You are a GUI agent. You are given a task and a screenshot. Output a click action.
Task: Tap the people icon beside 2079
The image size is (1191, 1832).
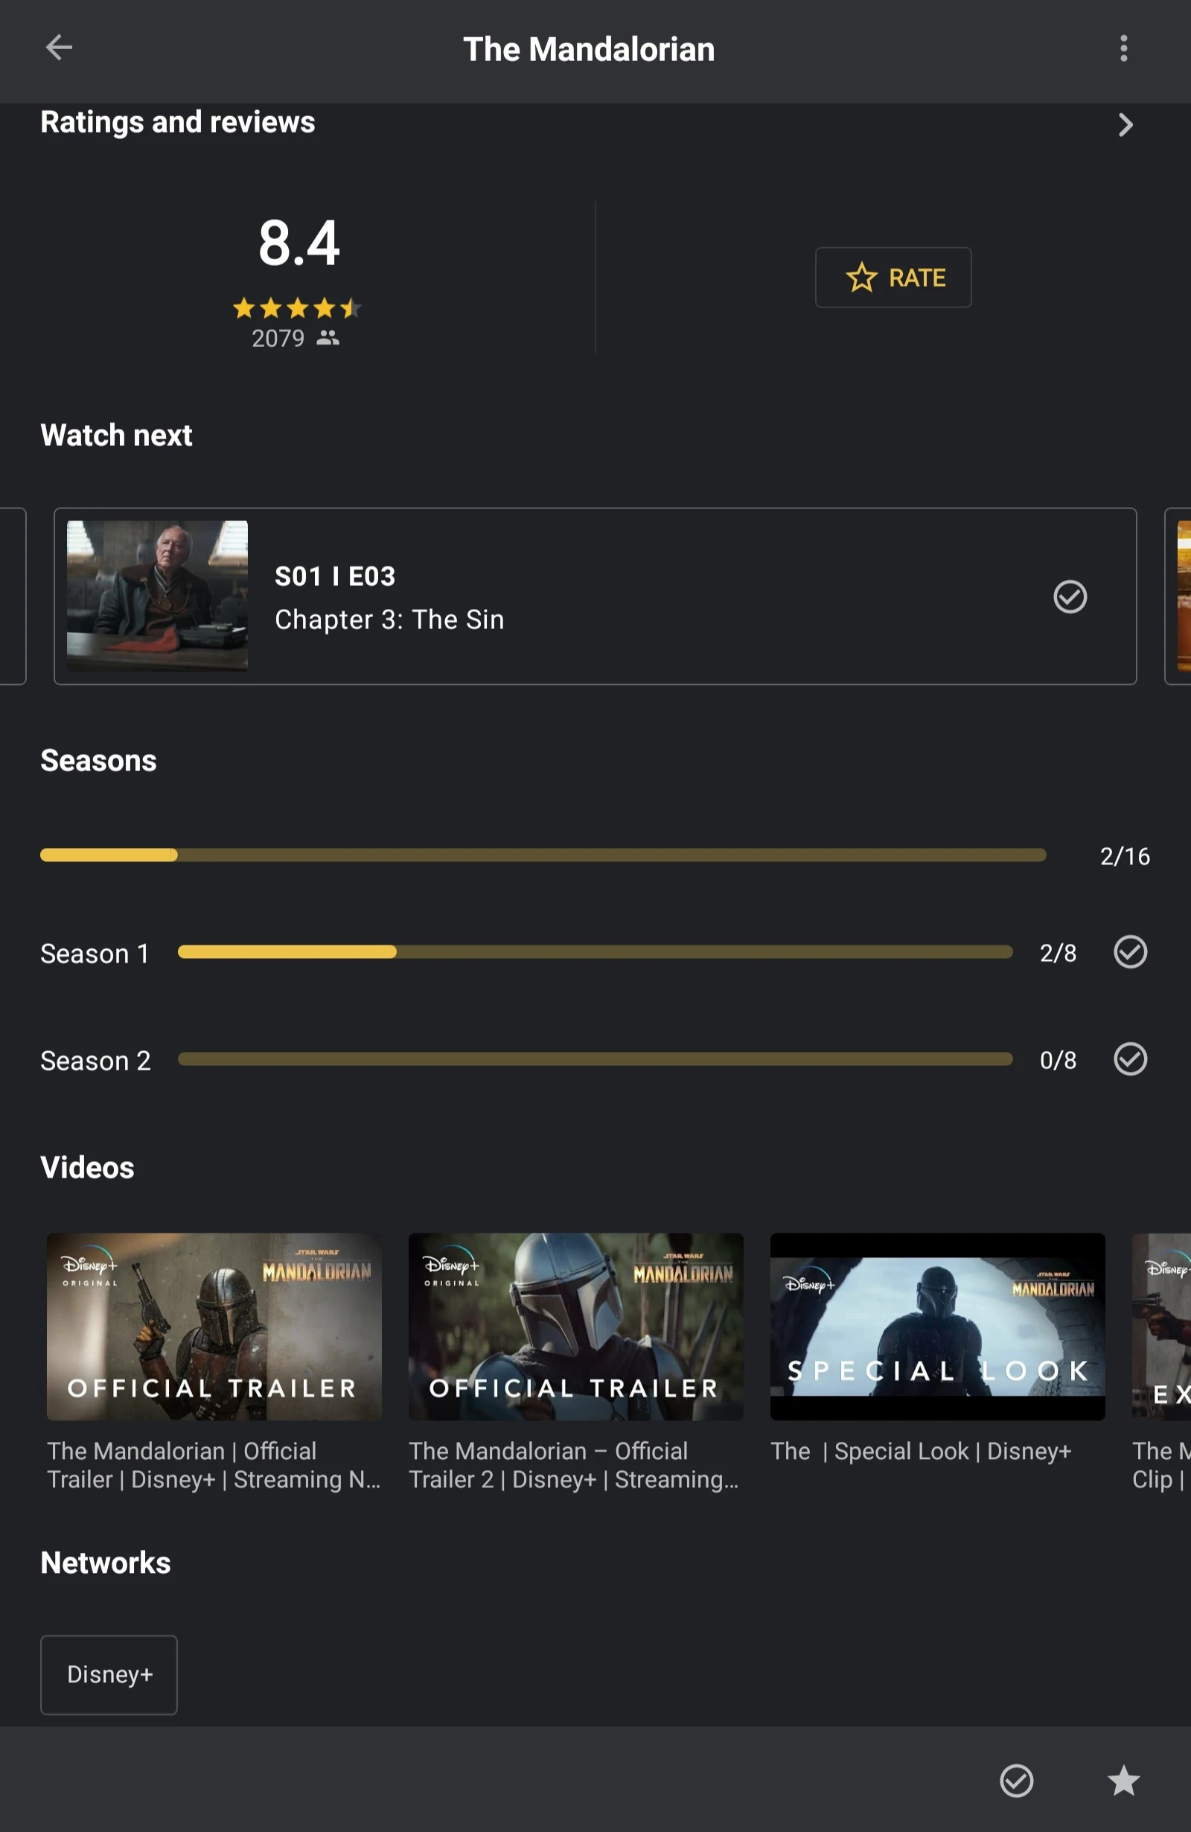tap(328, 337)
